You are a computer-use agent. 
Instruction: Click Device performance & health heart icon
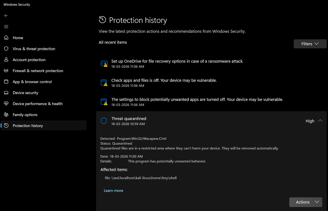tap(6, 103)
